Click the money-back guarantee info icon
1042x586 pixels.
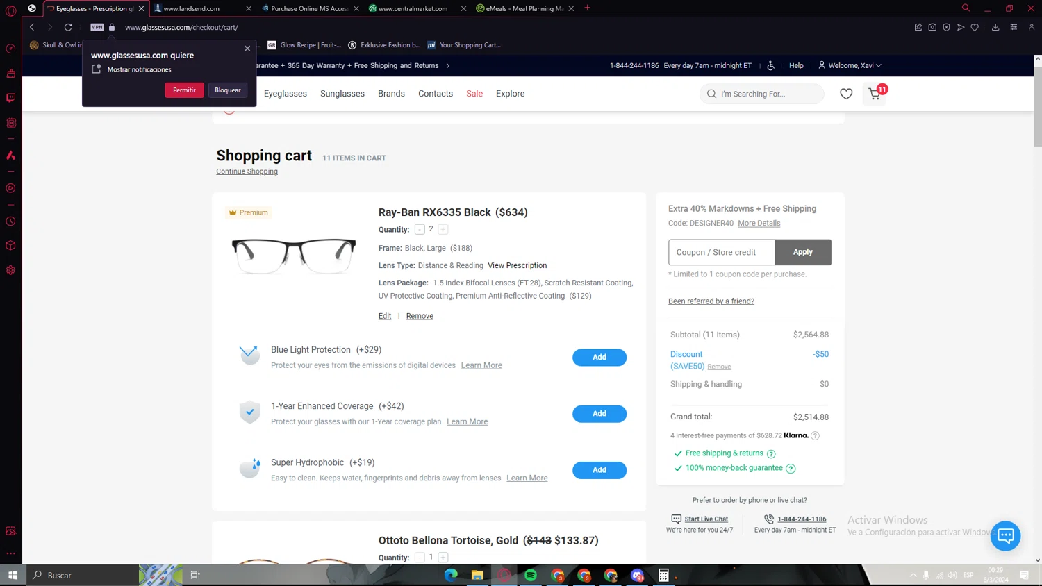coord(791,469)
